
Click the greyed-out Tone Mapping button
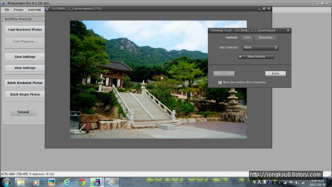click(x=25, y=41)
